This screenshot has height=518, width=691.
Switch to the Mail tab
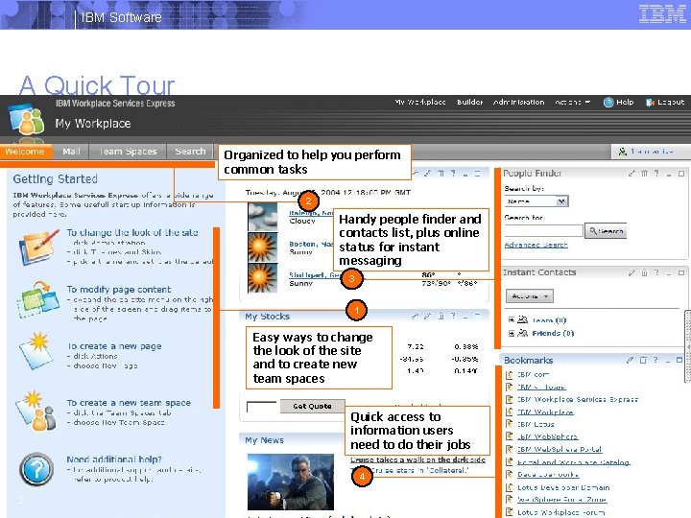coord(71,152)
